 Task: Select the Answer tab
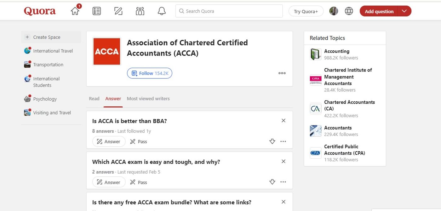113,99
